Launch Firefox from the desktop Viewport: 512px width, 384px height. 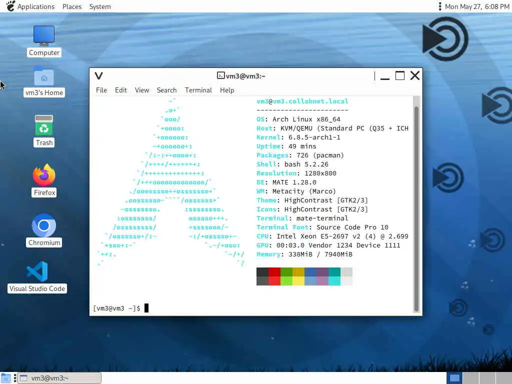(44, 180)
